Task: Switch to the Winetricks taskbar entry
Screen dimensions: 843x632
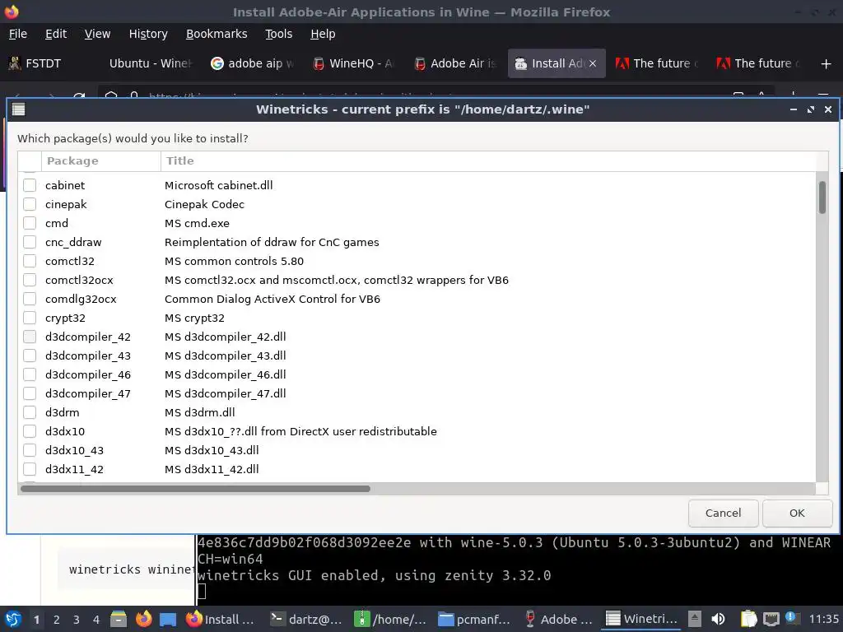Action: pyautogui.click(x=642, y=619)
